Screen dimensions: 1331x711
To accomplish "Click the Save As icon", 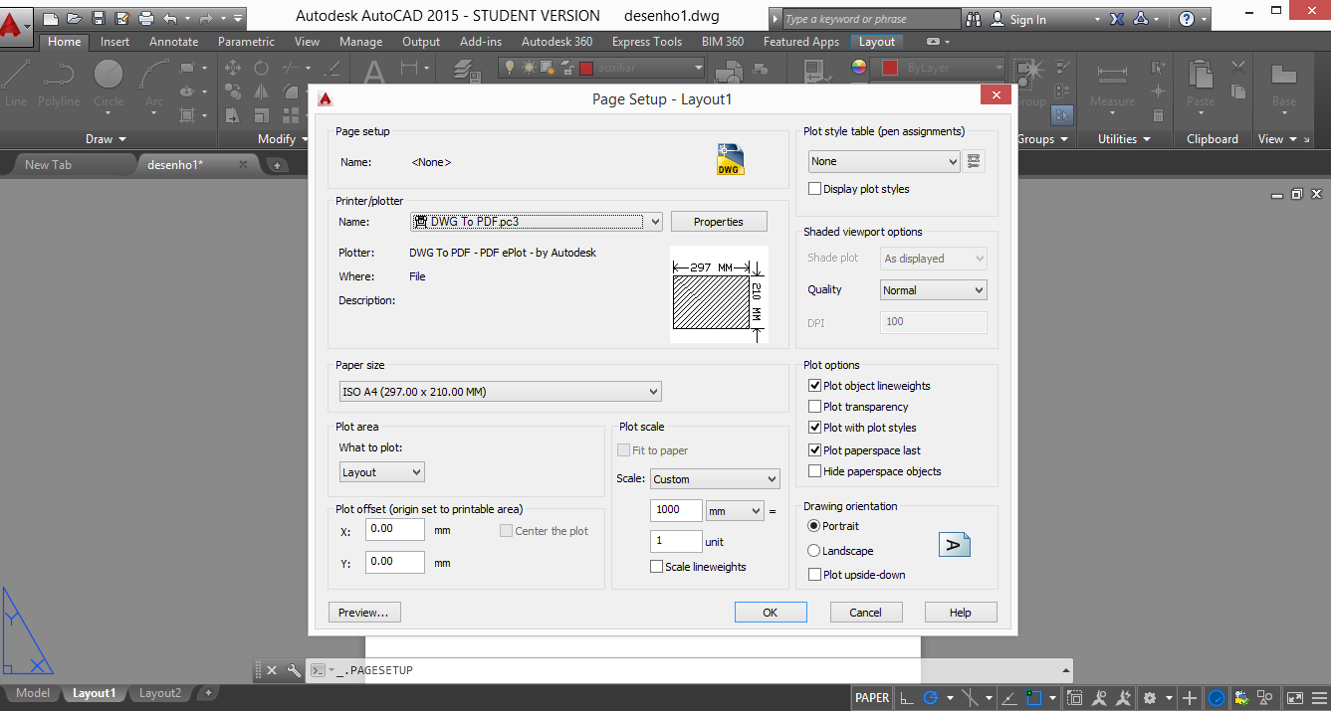I will tap(122, 18).
